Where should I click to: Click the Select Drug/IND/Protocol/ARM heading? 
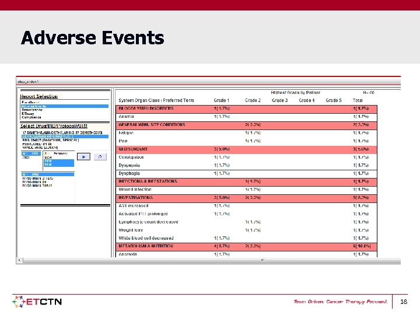click(54, 126)
